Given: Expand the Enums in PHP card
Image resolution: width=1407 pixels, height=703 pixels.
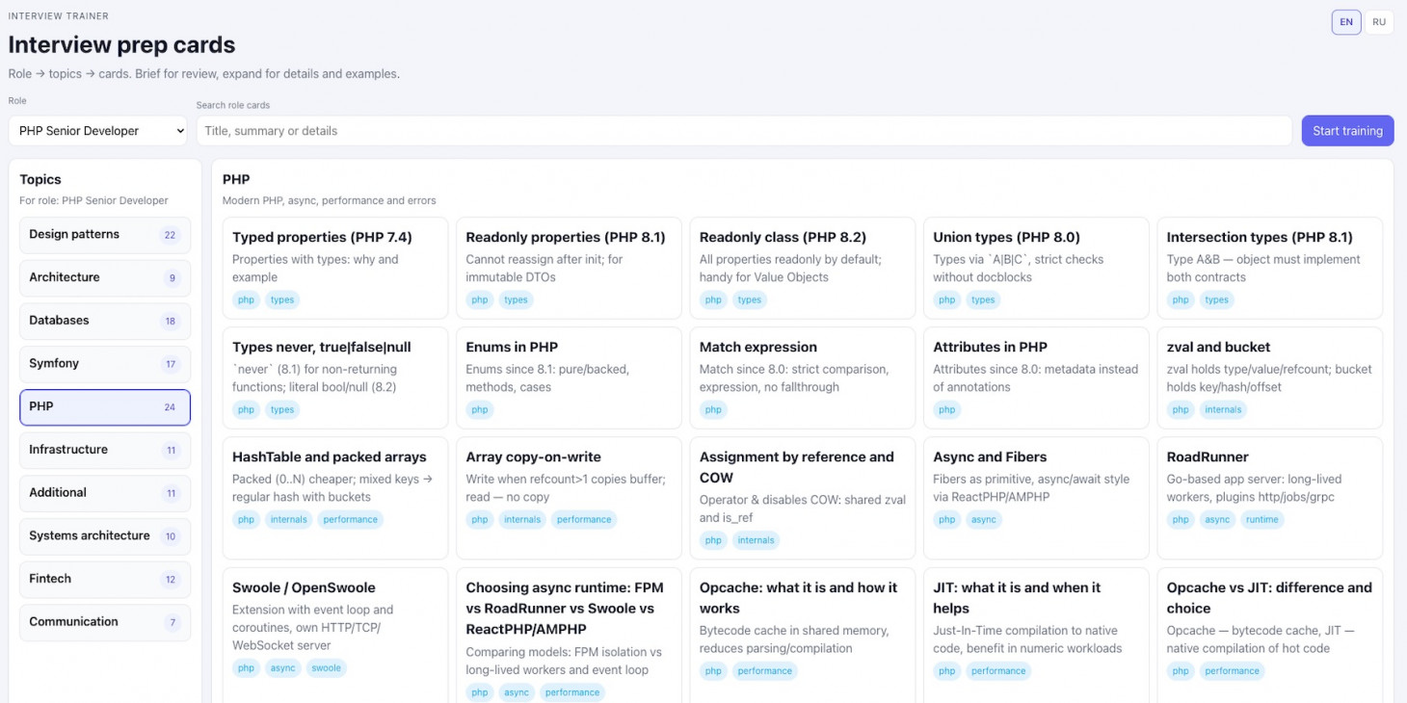Looking at the screenshot, I should 512,348.
